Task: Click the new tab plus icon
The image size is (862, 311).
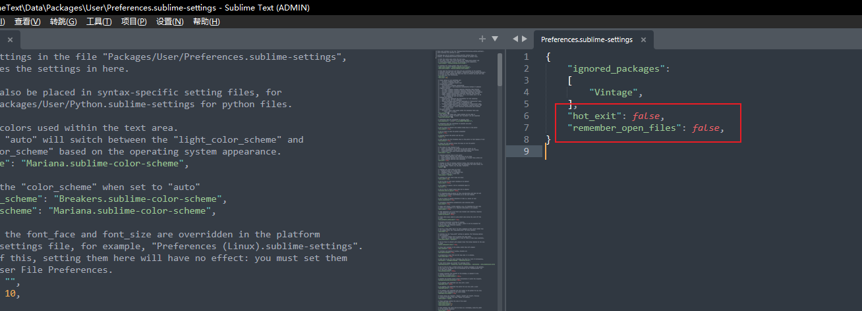Action: pos(482,39)
